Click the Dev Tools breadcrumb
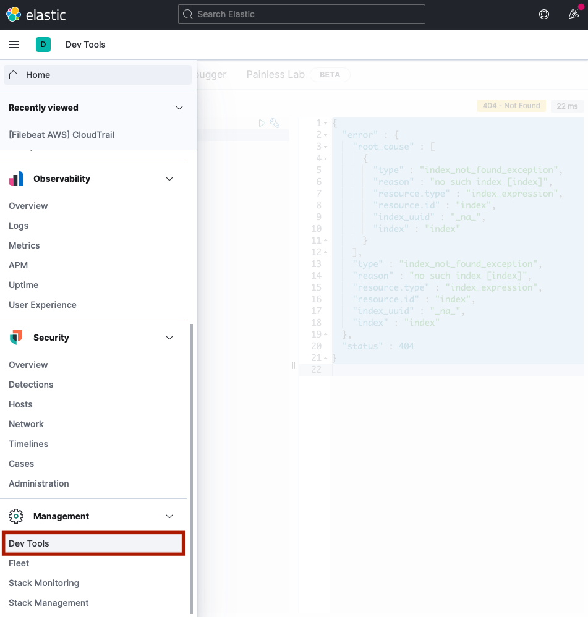The width and height of the screenshot is (588, 617). 85,45
